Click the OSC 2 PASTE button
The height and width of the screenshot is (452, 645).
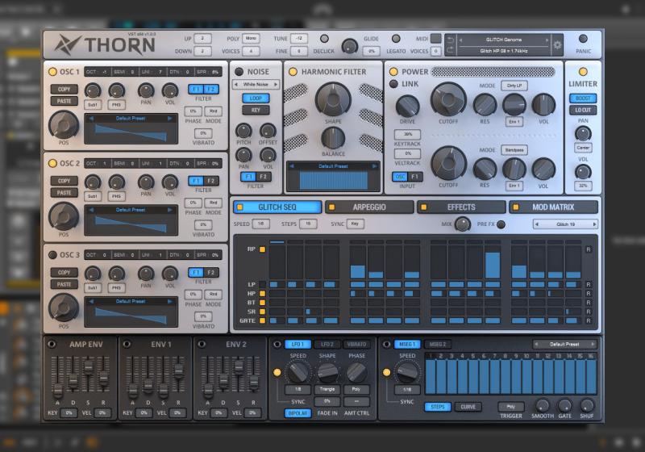[x=64, y=193]
